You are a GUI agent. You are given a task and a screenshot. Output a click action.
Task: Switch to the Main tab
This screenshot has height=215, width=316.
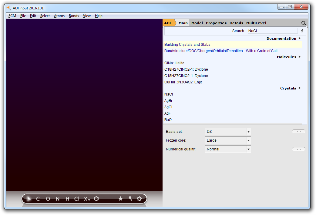(183, 23)
